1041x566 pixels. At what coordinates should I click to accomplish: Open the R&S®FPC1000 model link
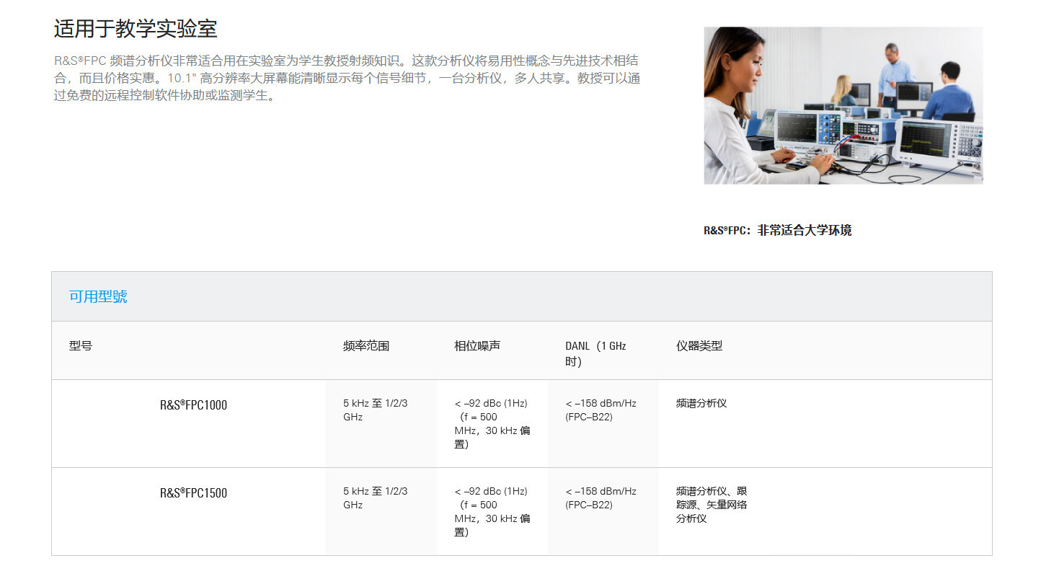point(193,405)
